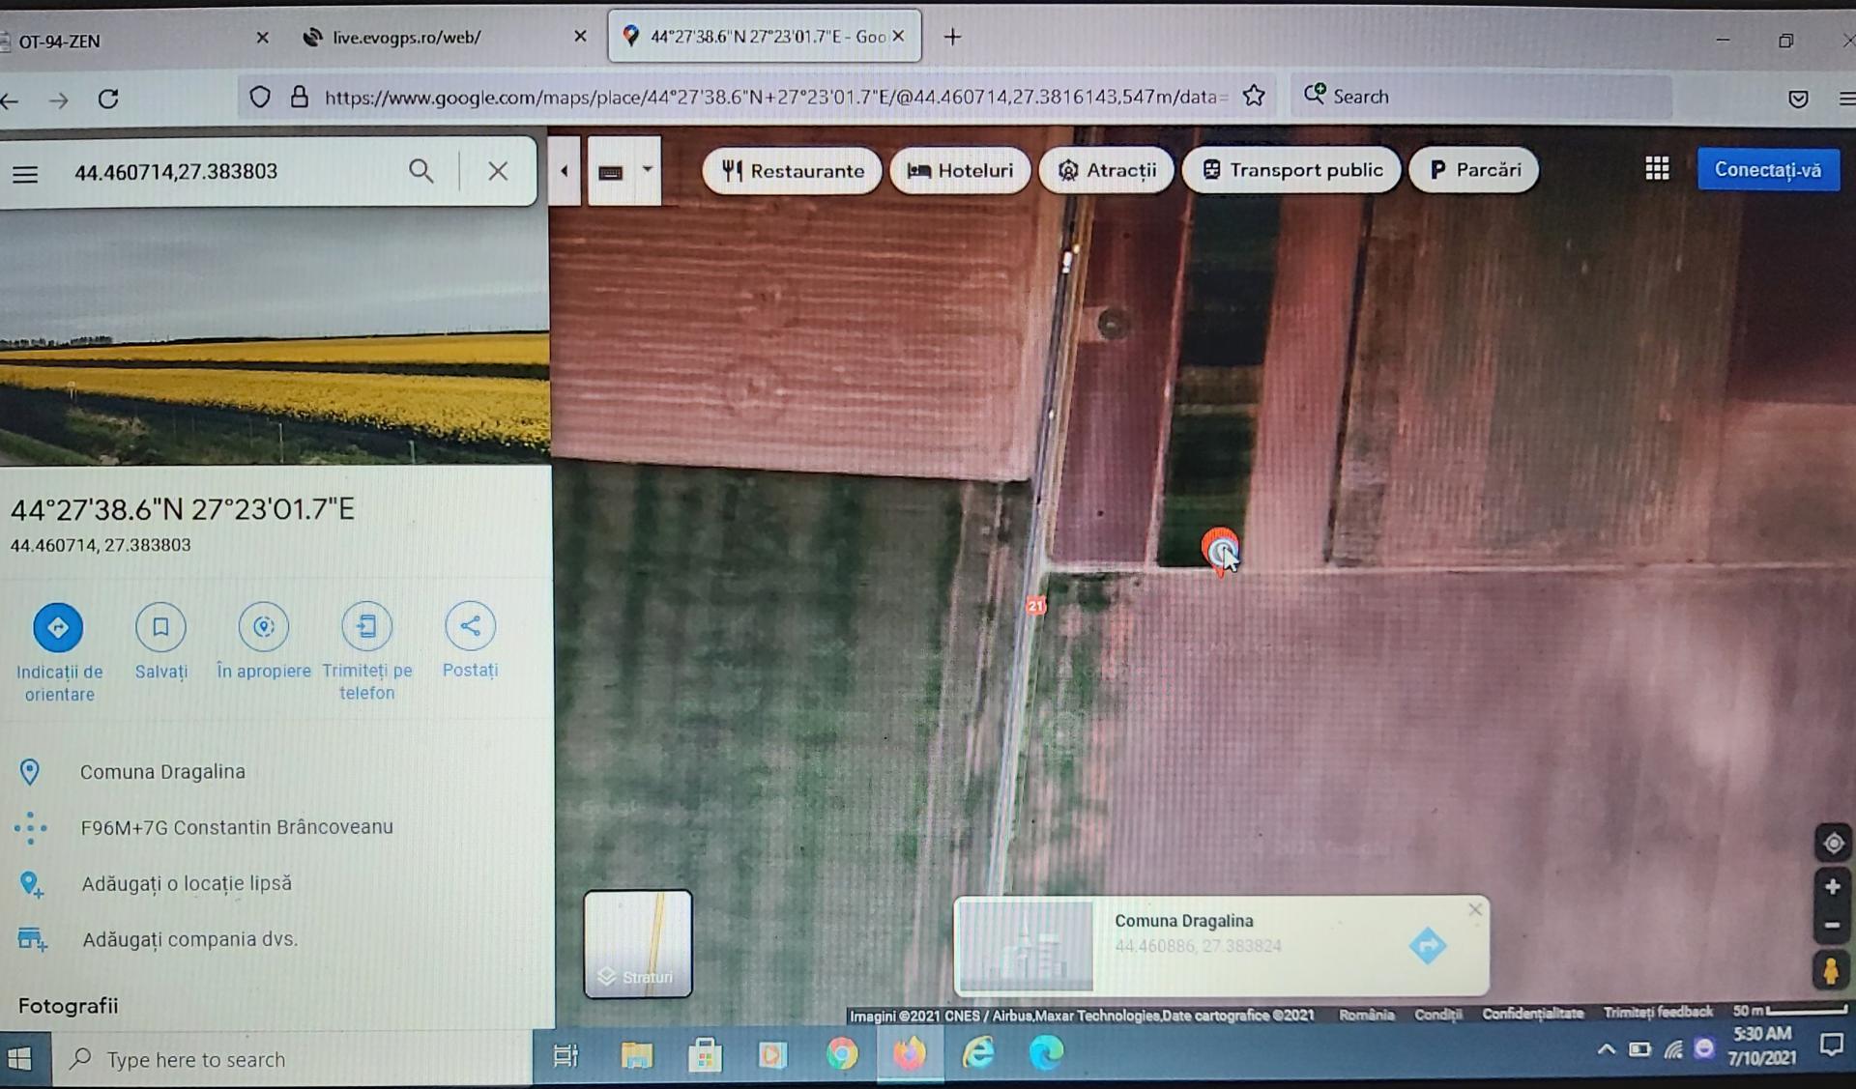This screenshot has height=1089, width=1856.
Task: Click the Indicații de orientare directions icon
Action: 58,628
